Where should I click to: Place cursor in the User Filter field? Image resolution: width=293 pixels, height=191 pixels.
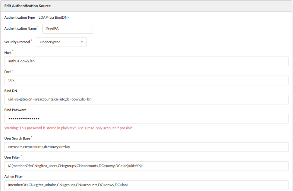click(x=146, y=166)
